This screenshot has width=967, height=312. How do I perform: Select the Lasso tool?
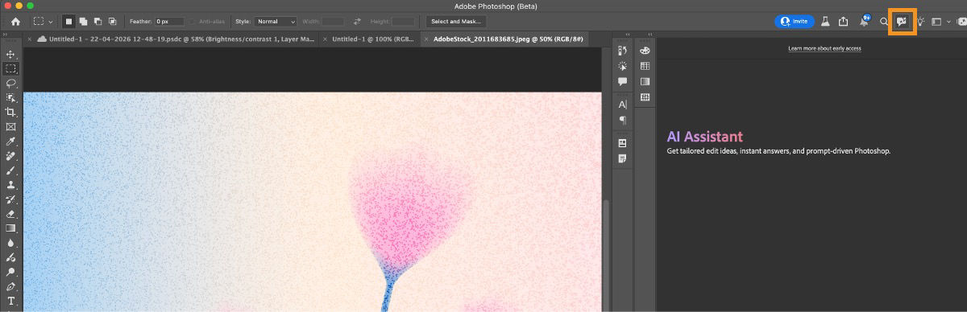coord(11,83)
